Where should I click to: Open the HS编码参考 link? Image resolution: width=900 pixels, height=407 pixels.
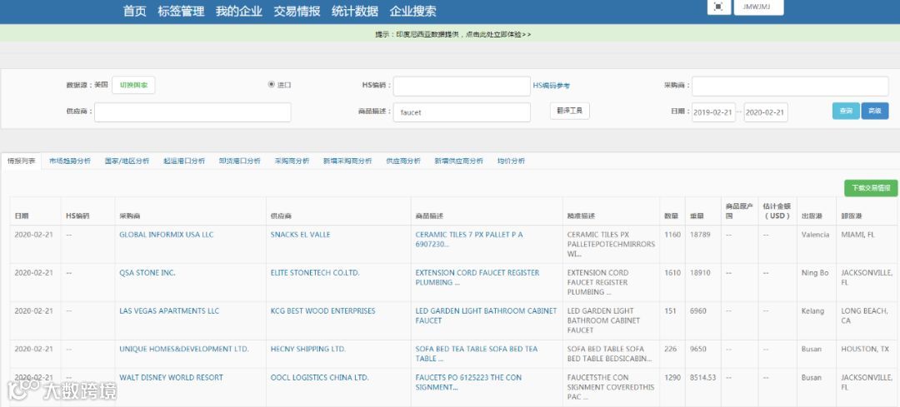click(551, 86)
